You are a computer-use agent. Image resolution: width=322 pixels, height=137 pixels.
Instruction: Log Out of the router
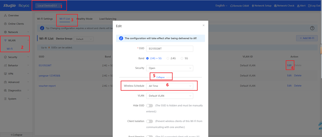[x=314, y=6]
